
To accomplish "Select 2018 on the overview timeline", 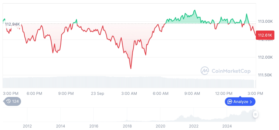I will click(127, 126).
